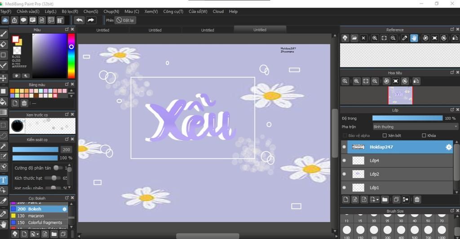460x239 pixels.
Task: Switch to the first Untitled tab
Action: point(103,30)
